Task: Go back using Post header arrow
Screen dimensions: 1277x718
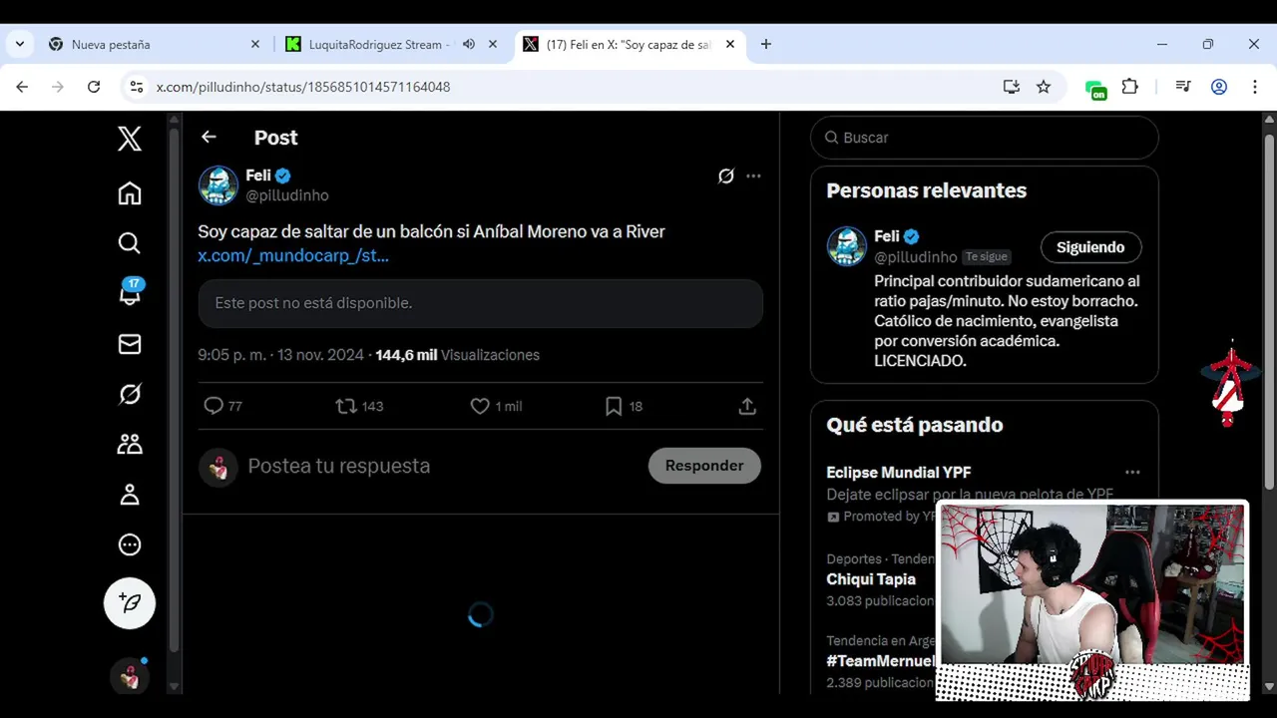Action: (209, 137)
